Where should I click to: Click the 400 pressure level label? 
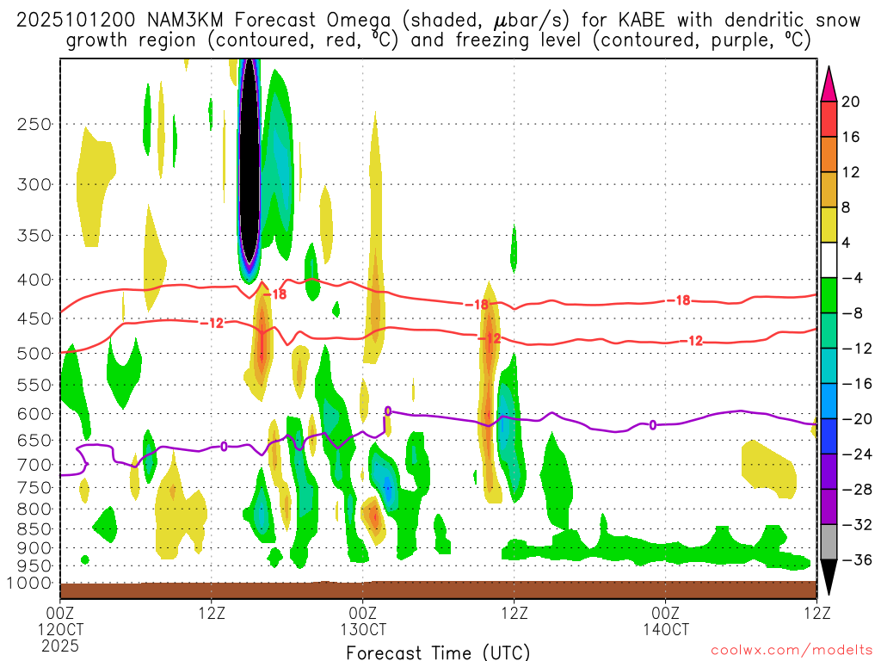34,280
